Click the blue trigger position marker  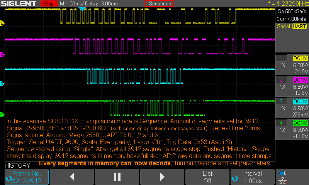pyautogui.click(x=82, y=9)
